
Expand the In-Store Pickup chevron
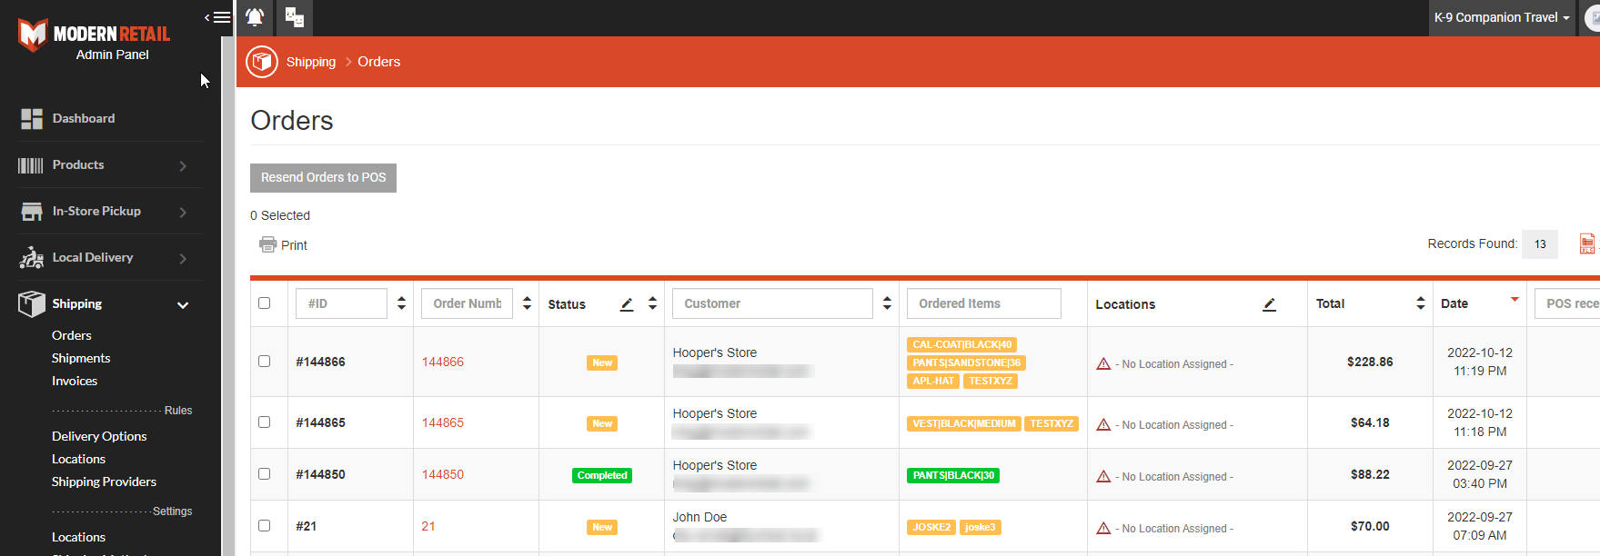183,213
